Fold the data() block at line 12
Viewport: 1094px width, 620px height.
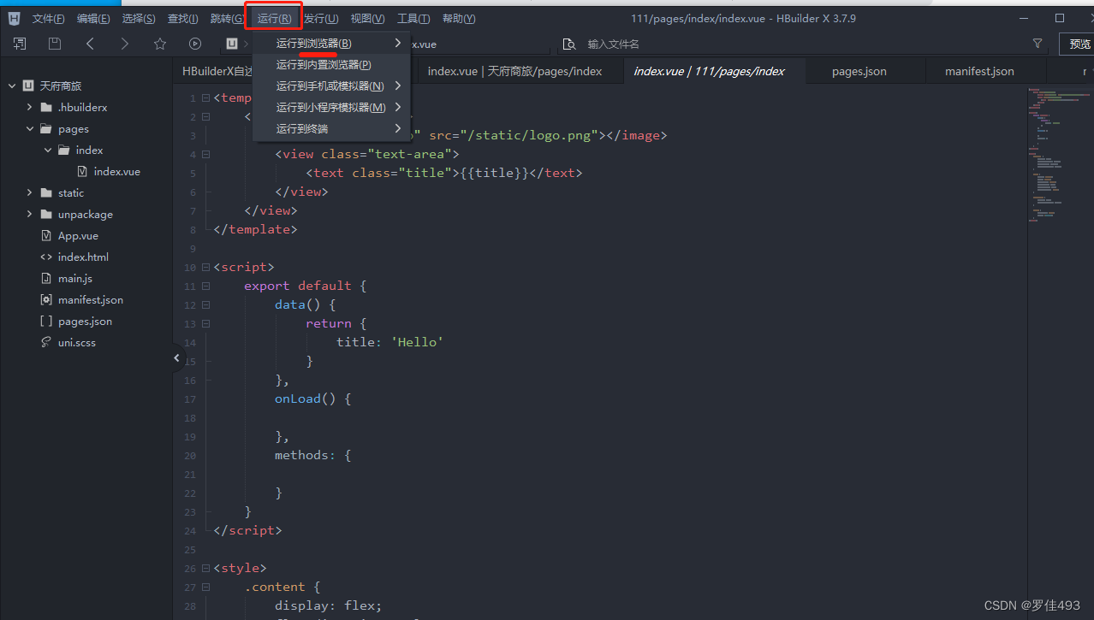(205, 305)
